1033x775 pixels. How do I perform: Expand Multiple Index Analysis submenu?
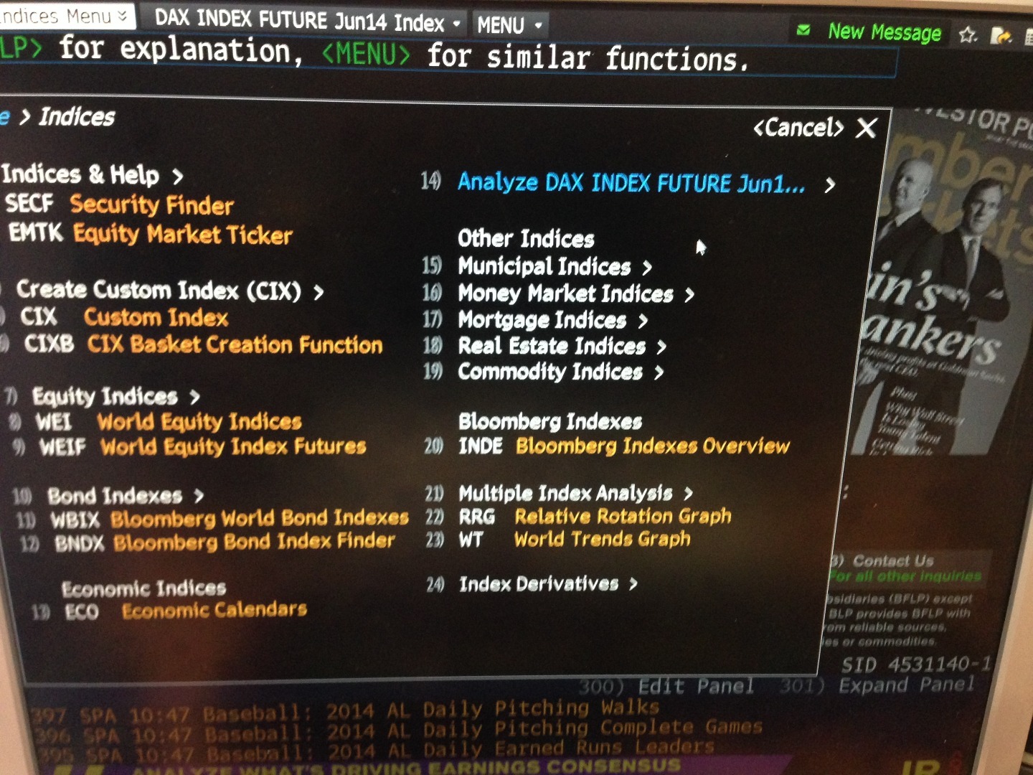[575, 493]
